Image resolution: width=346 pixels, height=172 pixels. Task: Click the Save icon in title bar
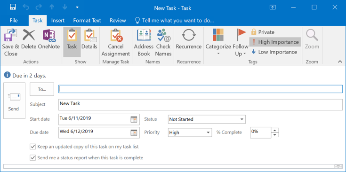pyautogui.click(x=13, y=7)
